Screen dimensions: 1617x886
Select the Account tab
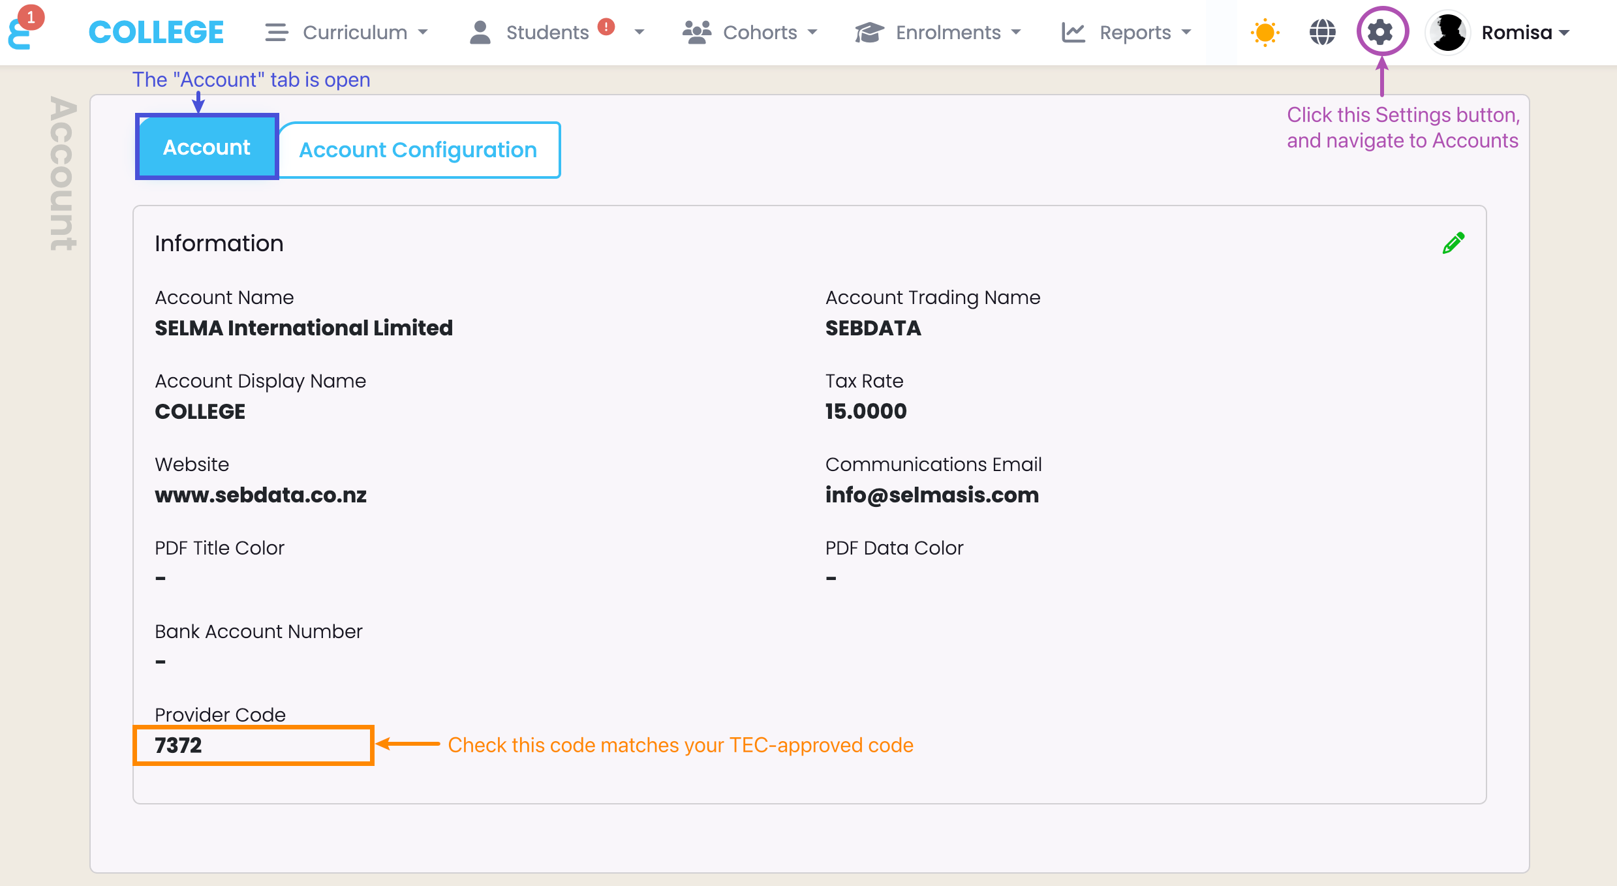pyautogui.click(x=206, y=147)
